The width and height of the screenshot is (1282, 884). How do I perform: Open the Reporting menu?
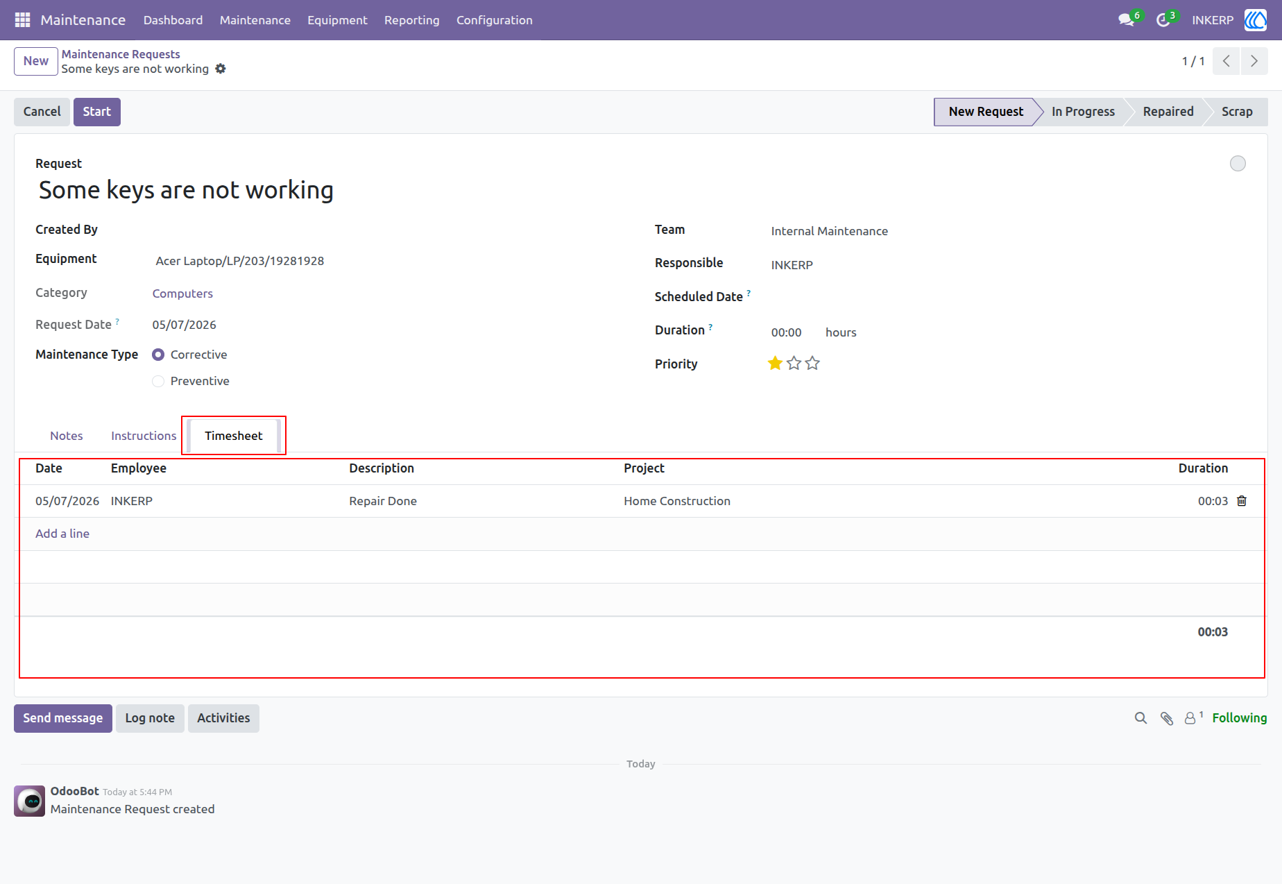click(412, 20)
